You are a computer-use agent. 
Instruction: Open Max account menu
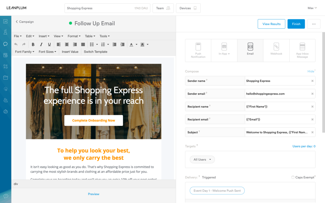pos(312,8)
